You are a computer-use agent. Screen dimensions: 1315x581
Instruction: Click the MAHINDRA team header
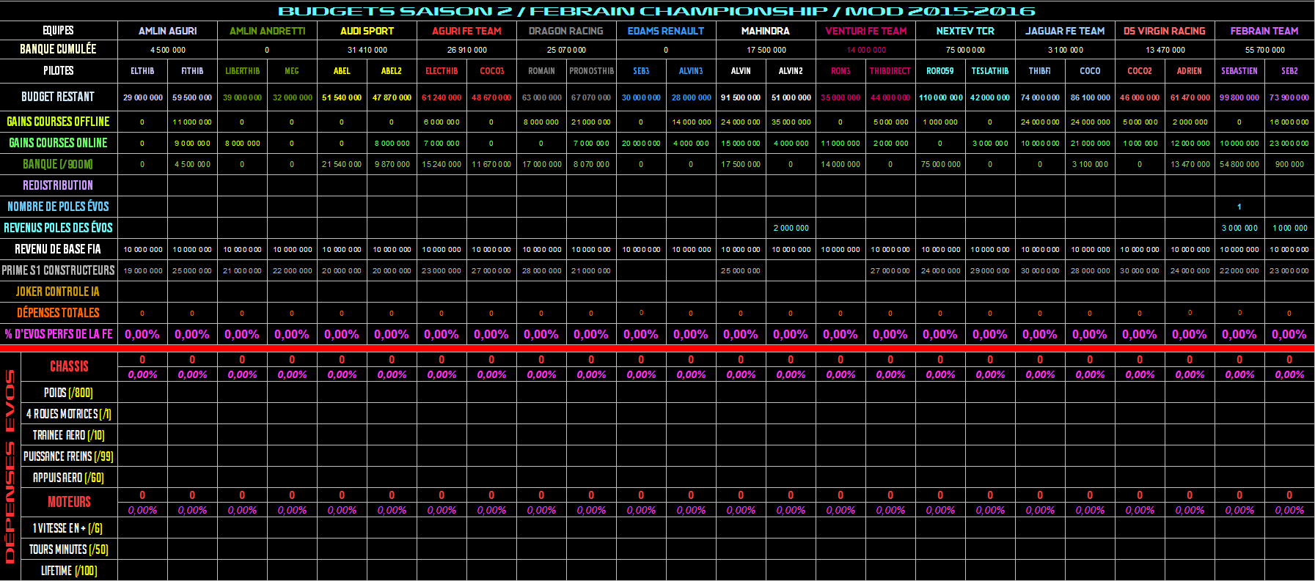765,31
